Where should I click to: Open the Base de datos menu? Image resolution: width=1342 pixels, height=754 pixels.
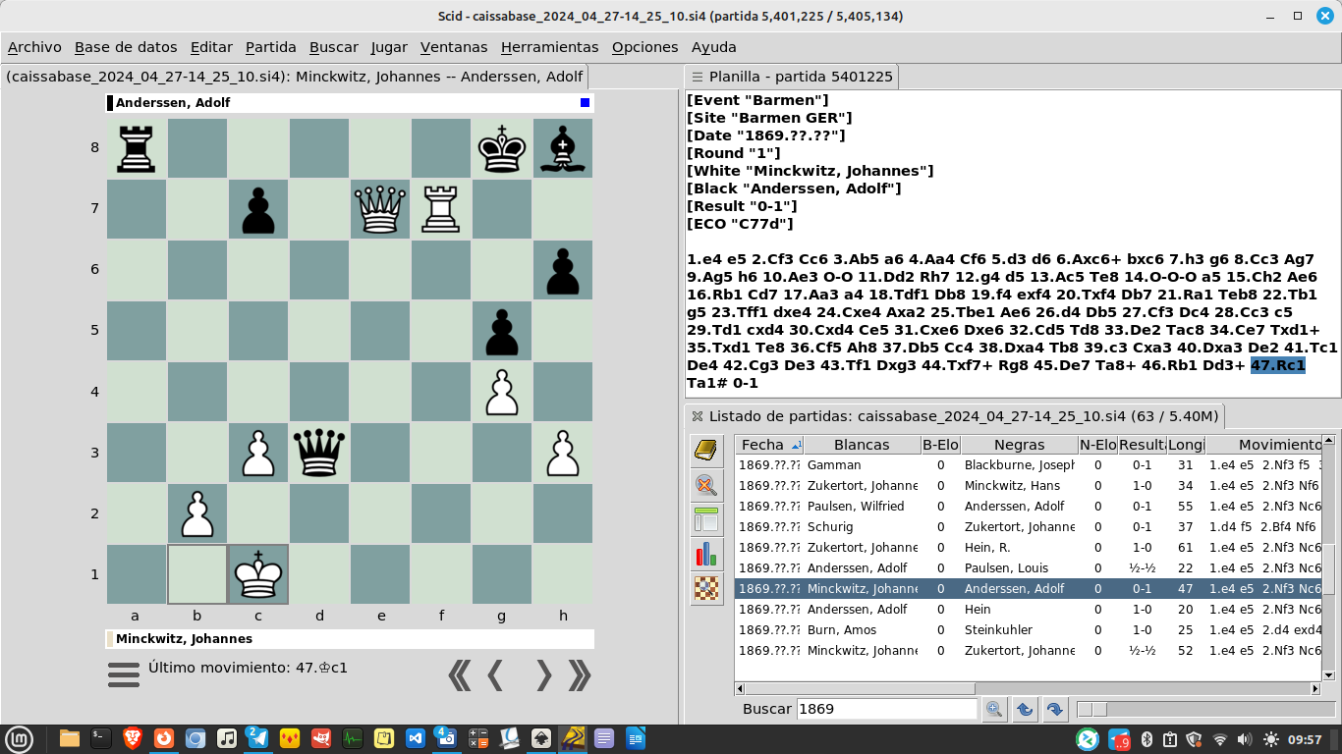coord(126,47)
